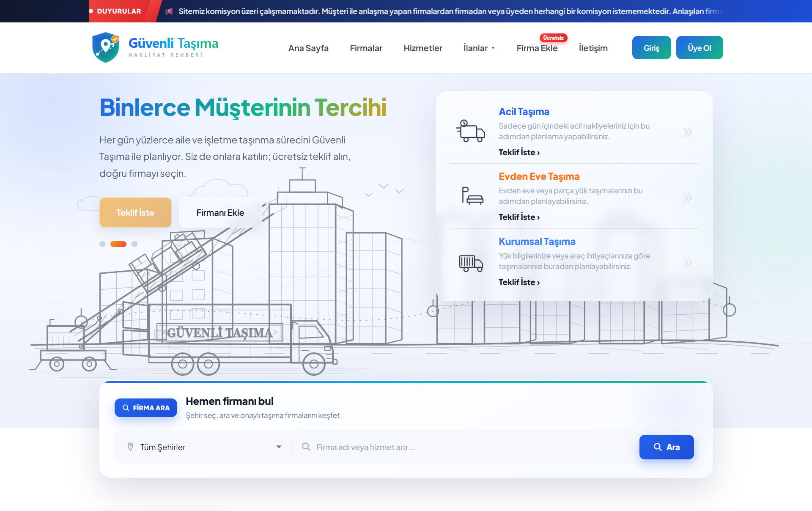Click the Firmanı Ekle button
The image size is (812, 511).
[x=220, y=212]
